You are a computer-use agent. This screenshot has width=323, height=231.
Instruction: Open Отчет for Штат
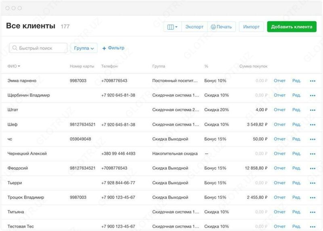pos(279,110)
